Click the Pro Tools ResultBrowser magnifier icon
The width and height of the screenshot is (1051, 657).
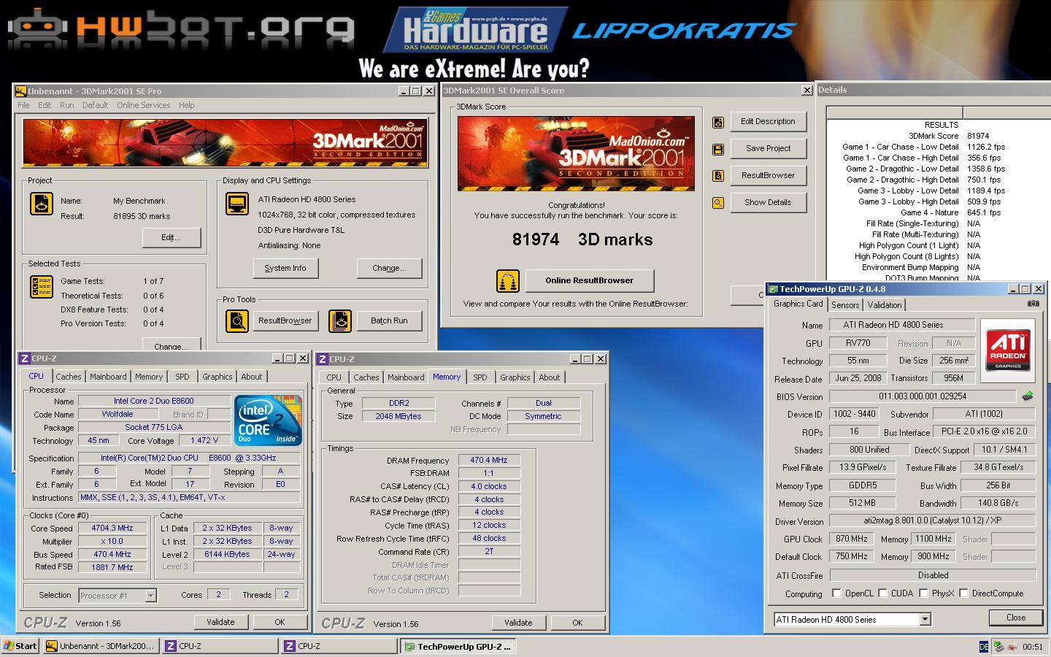(x=236, y=320)
